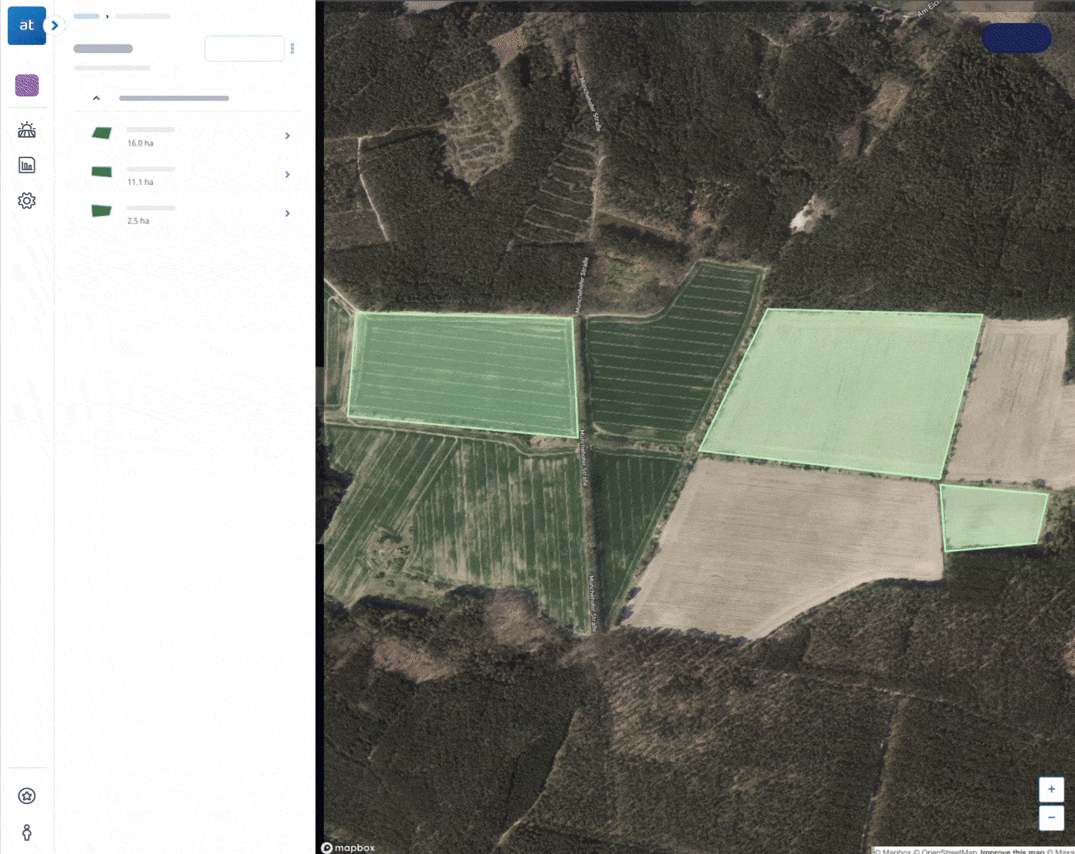Expand the sidebar with the chevron arrow
Image resolution: width=1075 pixels, height=854 pixels.
(55, 25)
